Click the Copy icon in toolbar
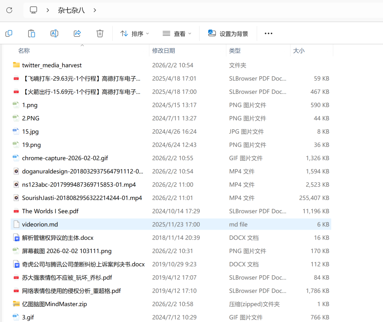Screen dimensions: 383x322 click(x=9, y=34)
